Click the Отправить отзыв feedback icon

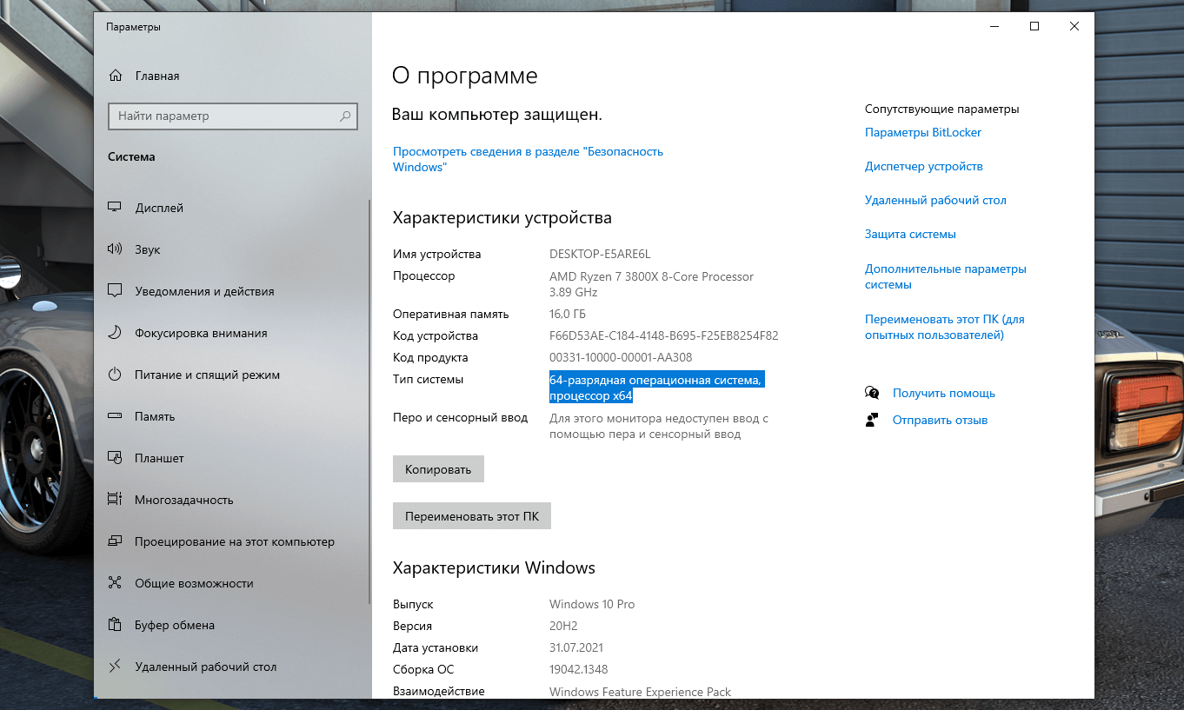click(x=872, y=420)
